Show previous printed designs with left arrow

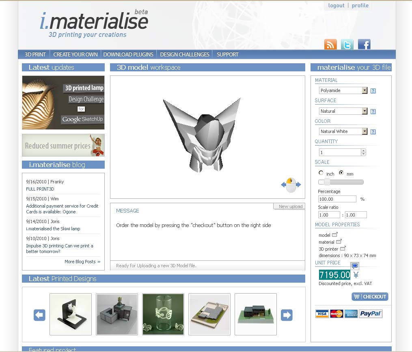click(x=39, y=315)
